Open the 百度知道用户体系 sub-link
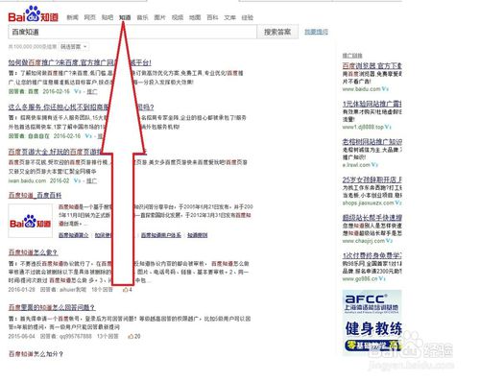The width and height of the screenshot is (480, 382). pos(161,235)
